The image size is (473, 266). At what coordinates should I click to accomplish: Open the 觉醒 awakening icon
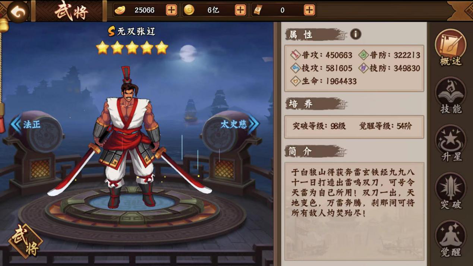click(451, 238)
